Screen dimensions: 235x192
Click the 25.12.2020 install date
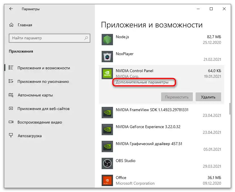[212, 42]
